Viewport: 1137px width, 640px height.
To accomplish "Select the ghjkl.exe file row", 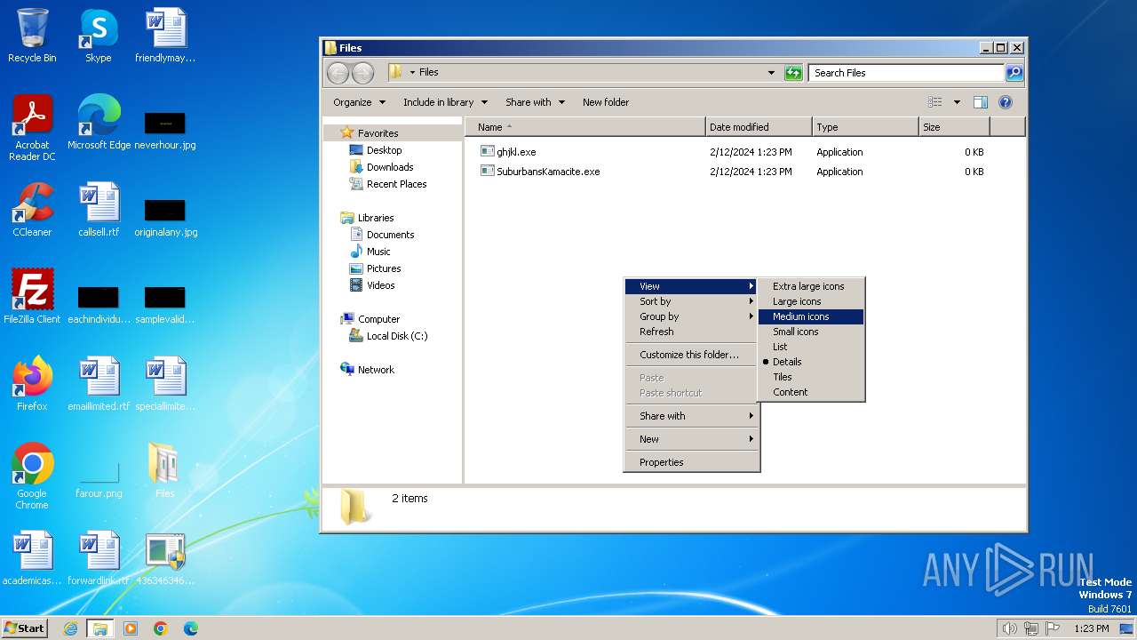I will 734,152.
